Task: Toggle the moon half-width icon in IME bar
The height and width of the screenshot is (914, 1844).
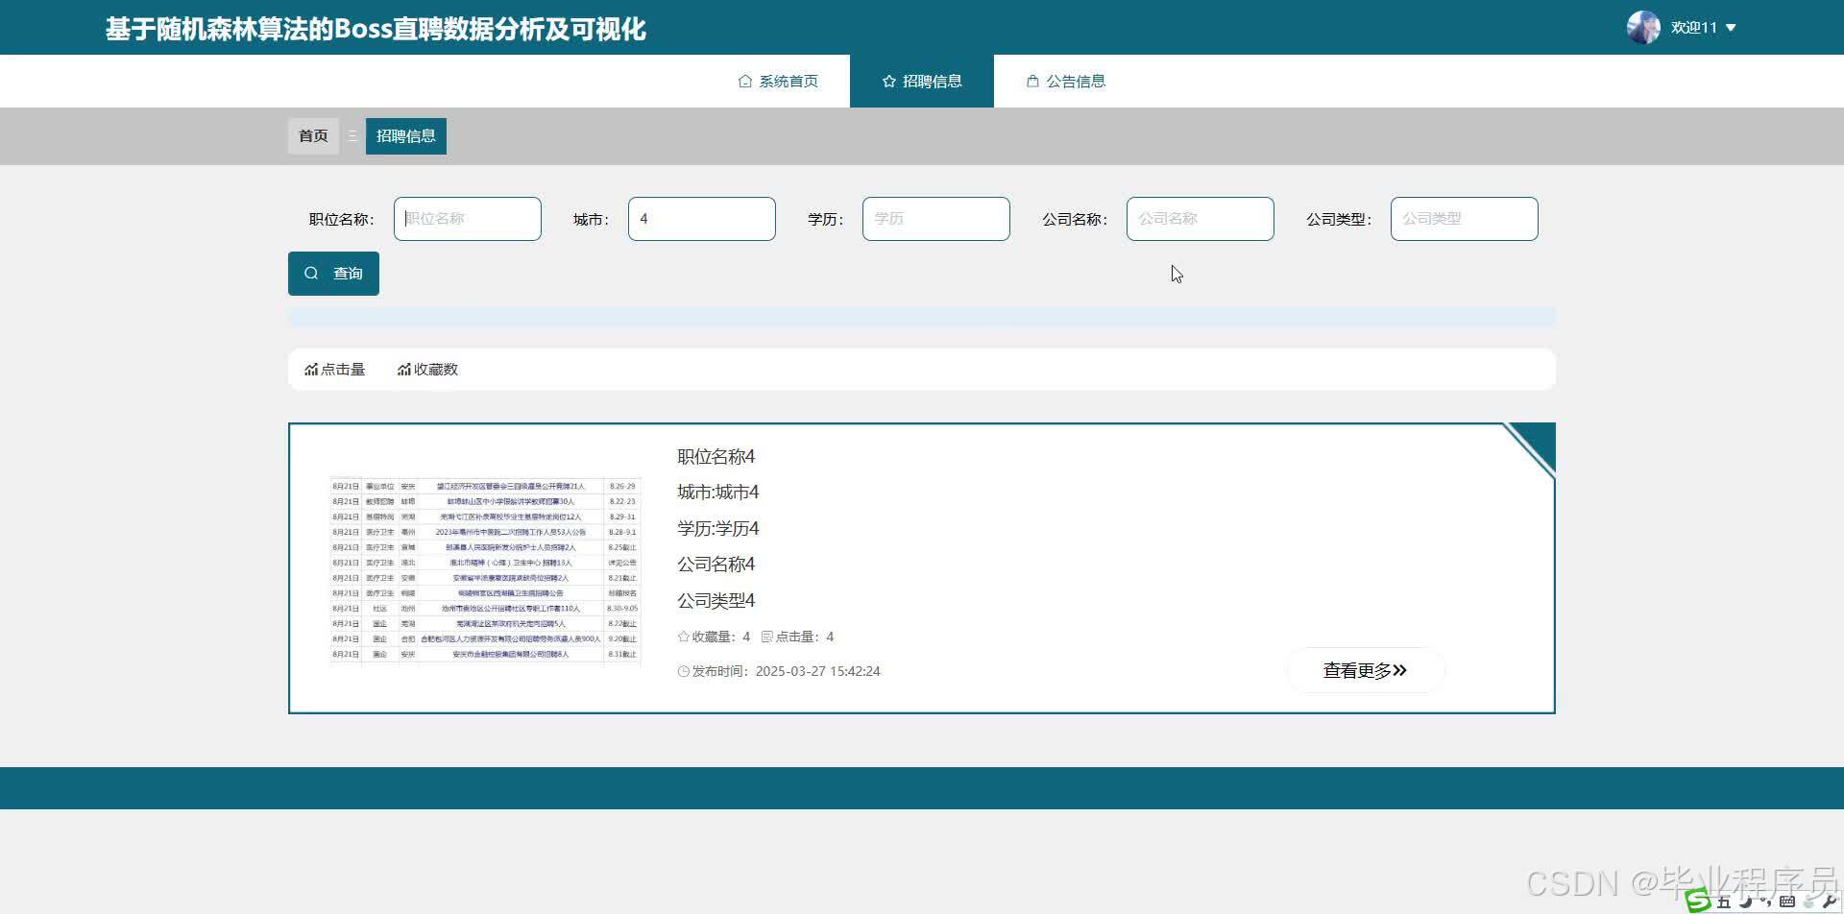Action: click(x=1746, y=901)
